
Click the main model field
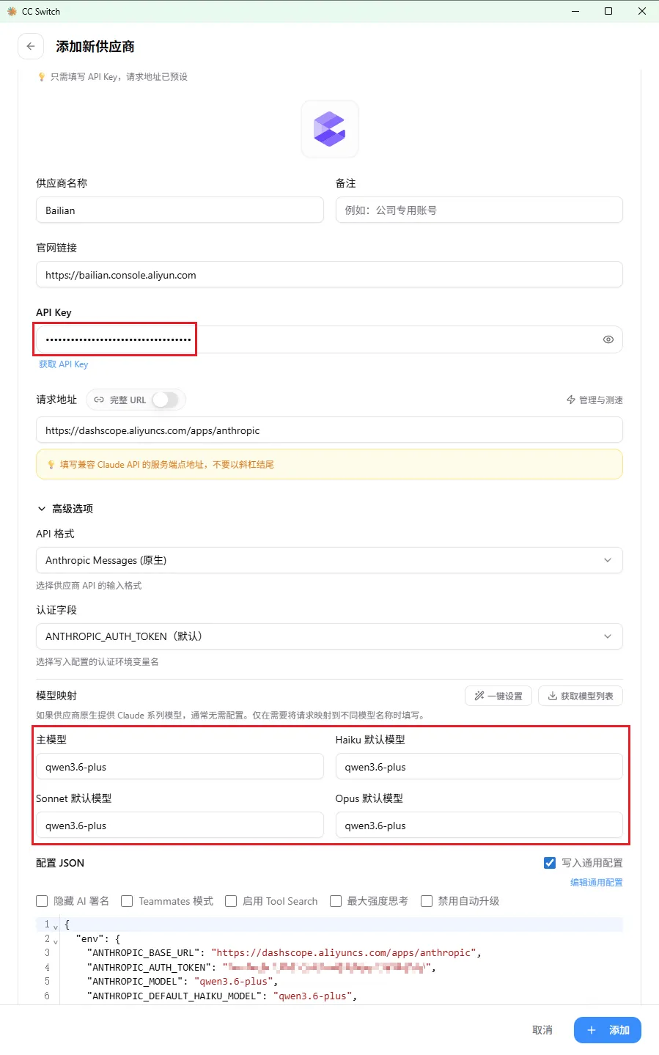[x=180, y=767]
